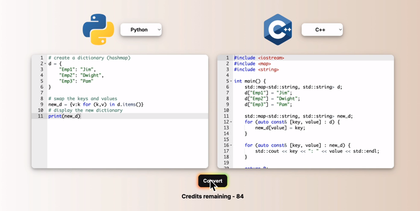Image resolution: width=420 pixels, height=211 pixels.
Task: Click the Python logo icon
Action: click(x=99, y=29)
